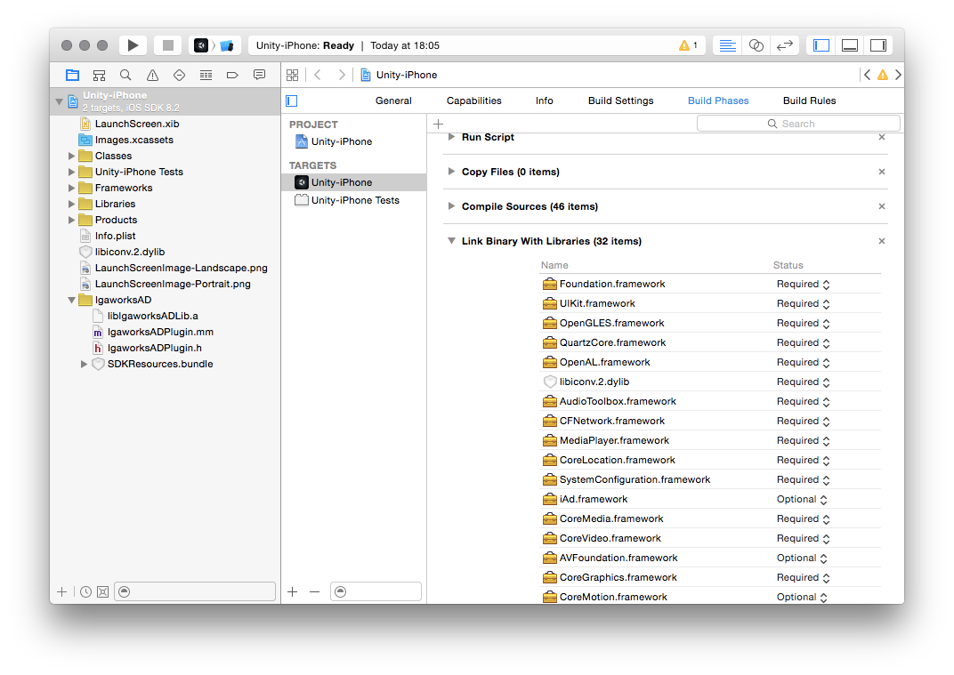Choose the run destination device
Screen dimensions: 954x675
click(227, 45)
